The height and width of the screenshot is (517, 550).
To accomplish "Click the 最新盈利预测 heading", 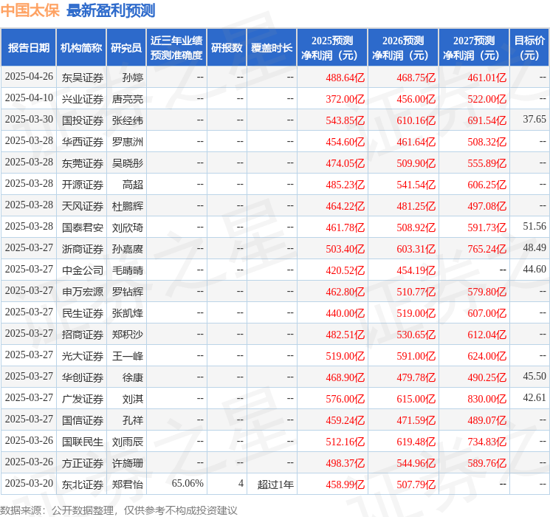I will click(x=111, y=10).
